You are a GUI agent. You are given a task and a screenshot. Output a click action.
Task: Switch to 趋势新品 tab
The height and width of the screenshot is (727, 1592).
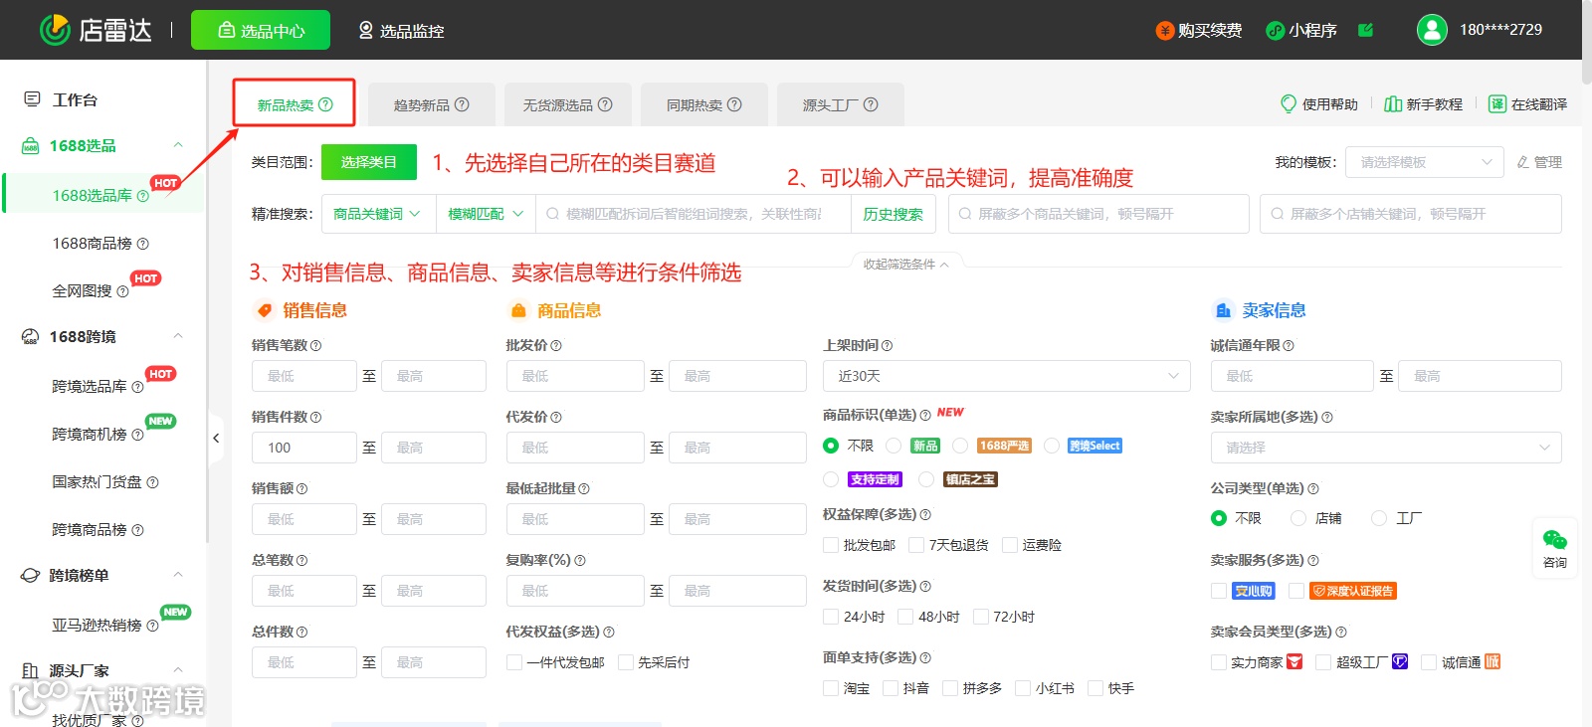point(432,104)
